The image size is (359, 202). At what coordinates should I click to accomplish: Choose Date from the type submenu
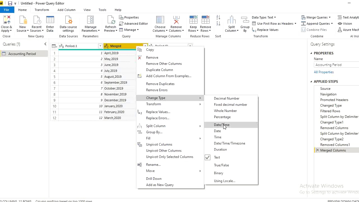click(231, 131)
